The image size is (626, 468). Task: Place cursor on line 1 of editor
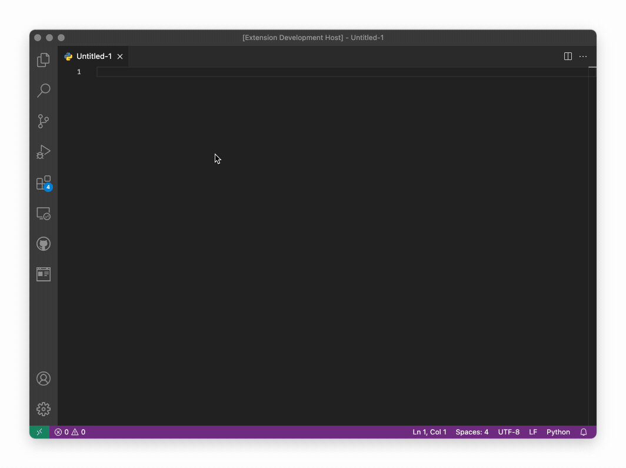click(342, 72)
